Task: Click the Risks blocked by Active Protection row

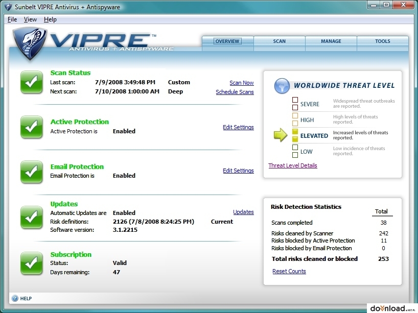Action: [x=329, y=240]
